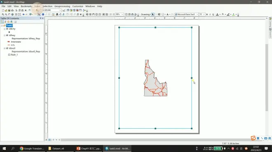
Task: Switch to Dataset_v8 folder in taskbar
Action: pos(56,149)
